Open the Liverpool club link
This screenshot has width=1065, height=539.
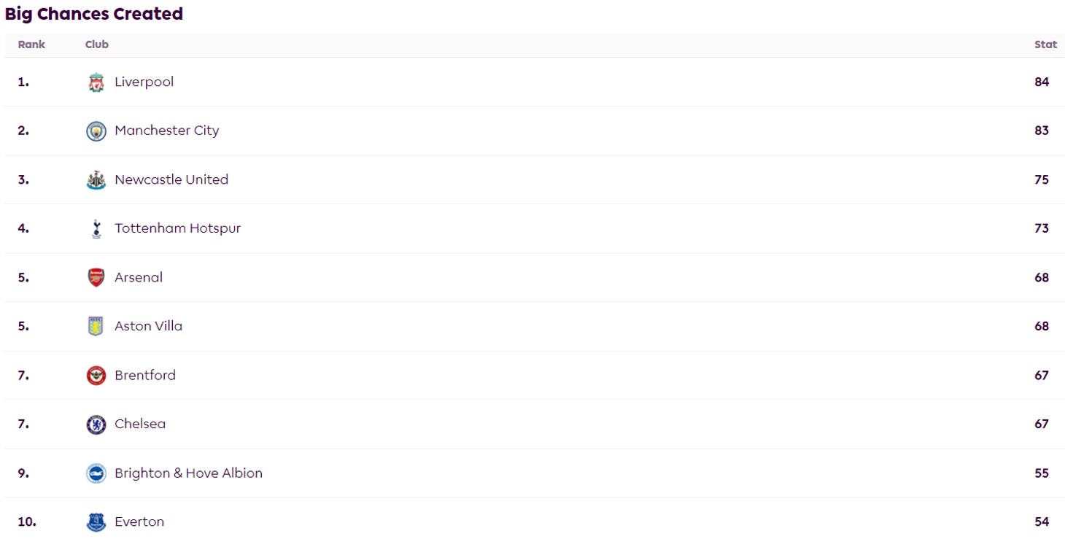coord(144,82)
